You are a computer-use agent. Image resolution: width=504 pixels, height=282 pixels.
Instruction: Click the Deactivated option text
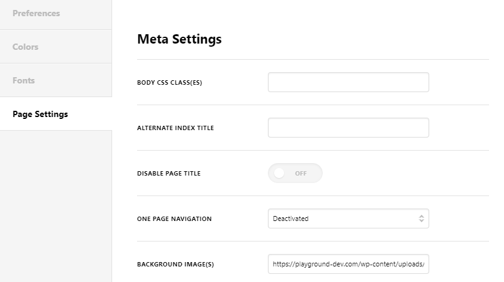tap(291, 219)
